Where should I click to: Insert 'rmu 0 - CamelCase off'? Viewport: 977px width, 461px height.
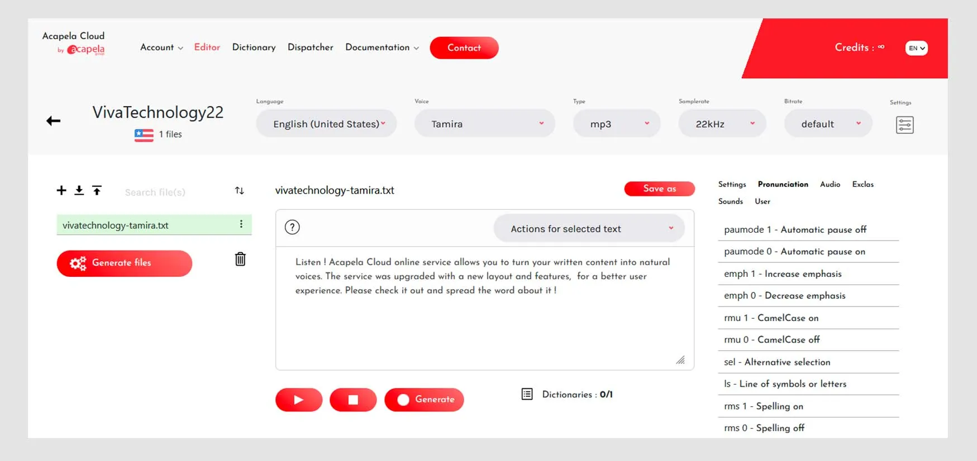(808, 340)
